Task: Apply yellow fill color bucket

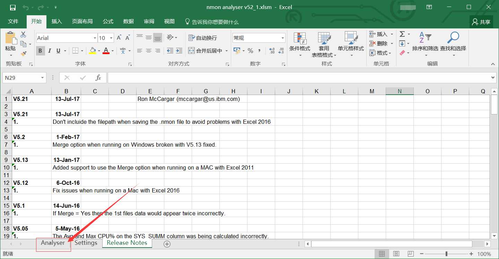Action: [x=92, y=51]
